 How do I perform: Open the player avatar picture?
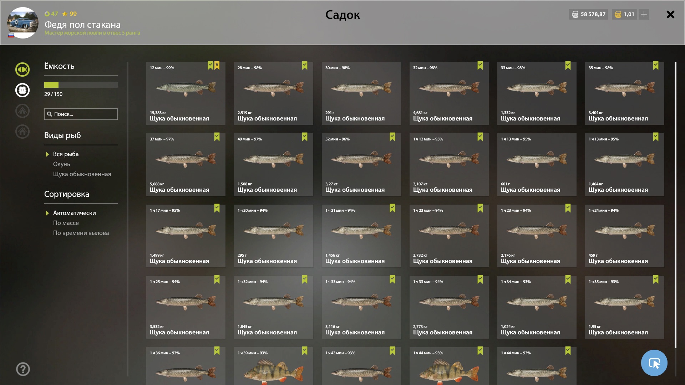(x=23, y=23)
